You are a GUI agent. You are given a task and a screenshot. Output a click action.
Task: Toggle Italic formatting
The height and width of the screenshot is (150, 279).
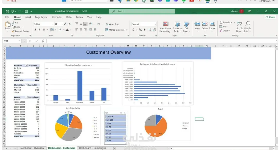point(39,30)
